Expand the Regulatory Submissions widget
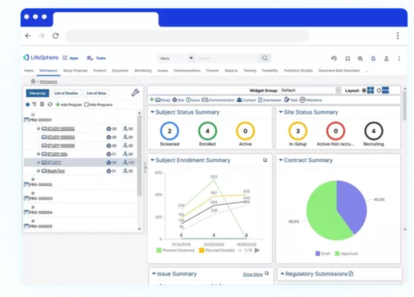The image size is (414, 297). click(x=282, y=273)
